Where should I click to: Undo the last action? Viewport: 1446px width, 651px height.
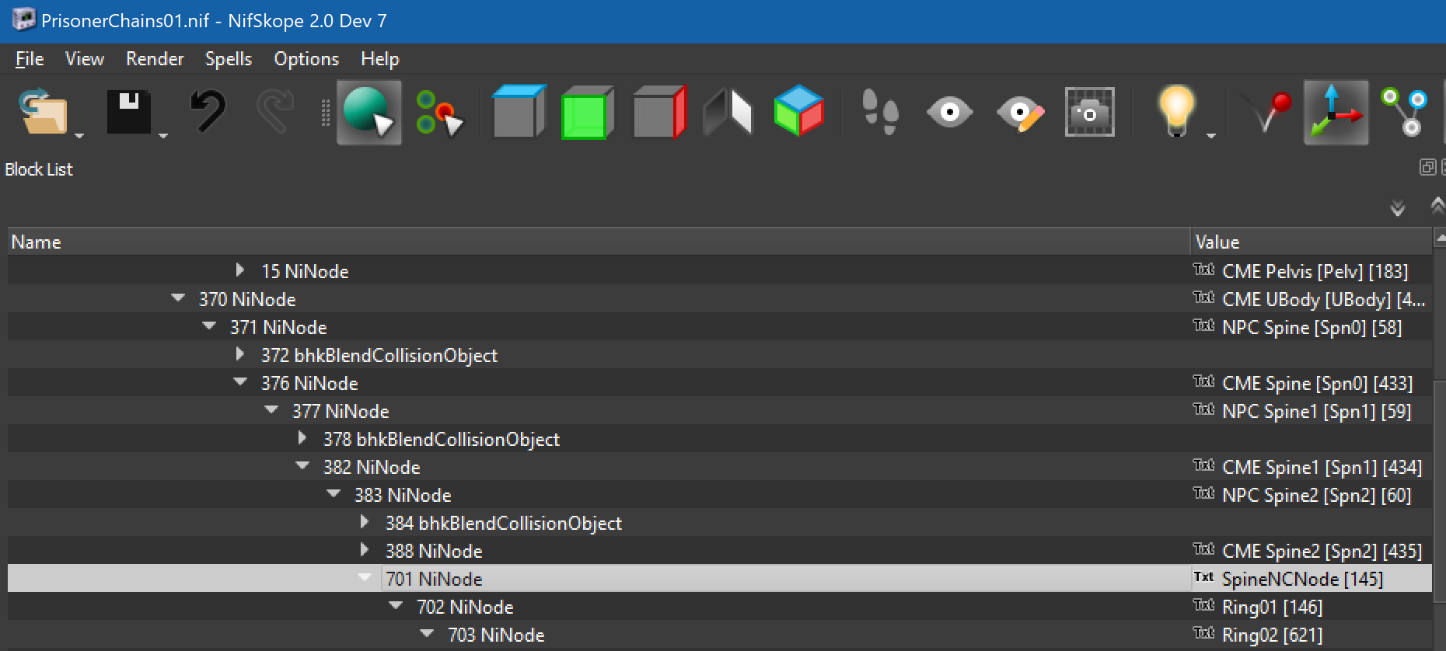tap(208, 112)
